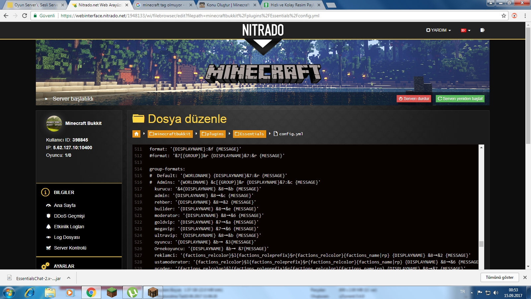531x299 pixels.
Task: Navigate to minecraftbukkit folder breadcrumb
Action: point(170,134)
